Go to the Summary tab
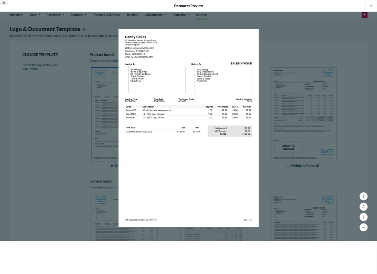The height and width of the screenshot is (274, 377). pos(16,15)
